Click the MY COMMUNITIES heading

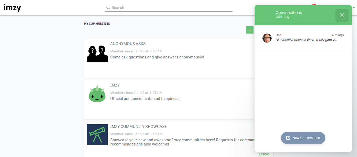97,24
